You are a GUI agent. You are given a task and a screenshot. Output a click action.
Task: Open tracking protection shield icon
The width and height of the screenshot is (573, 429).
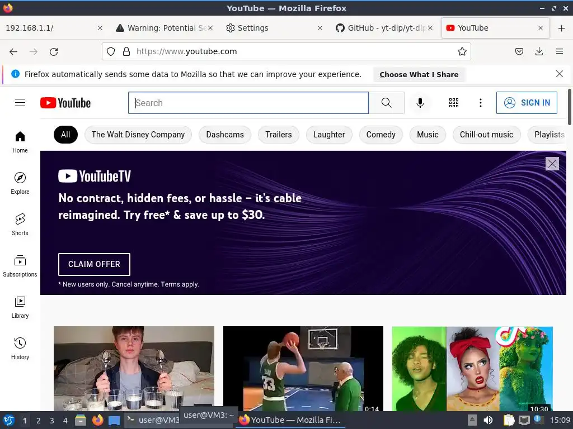tap(111, 51)
